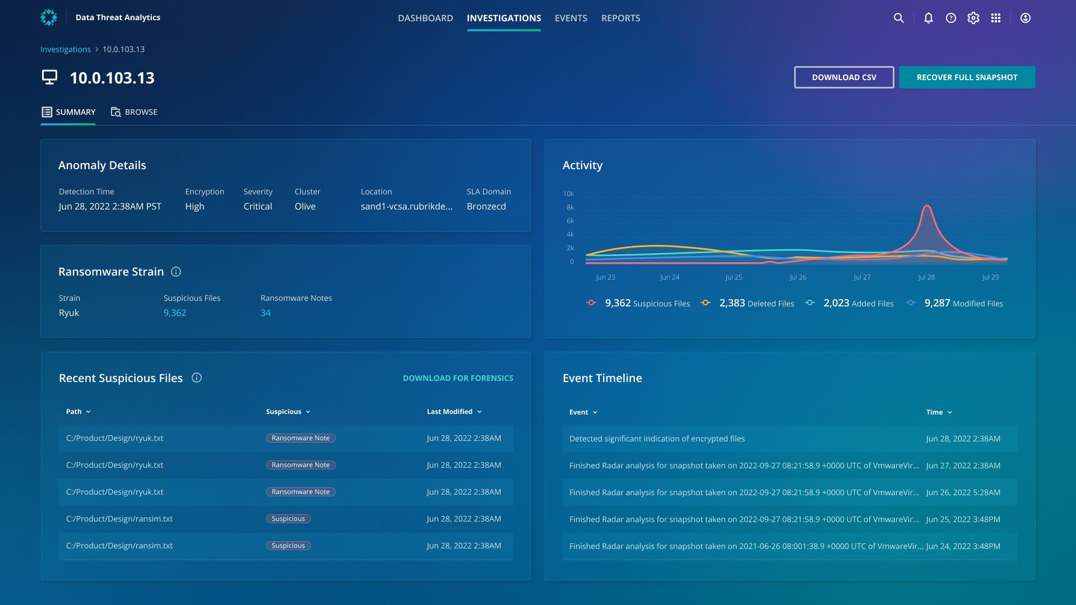Image resolution: width=1076 pixels, height=605 pixels.
Task: Open notifications bell icon
Action: (928, 18)
